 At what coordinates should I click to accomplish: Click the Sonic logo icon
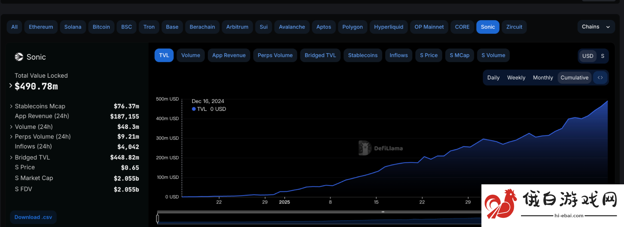tap(19, 57)
